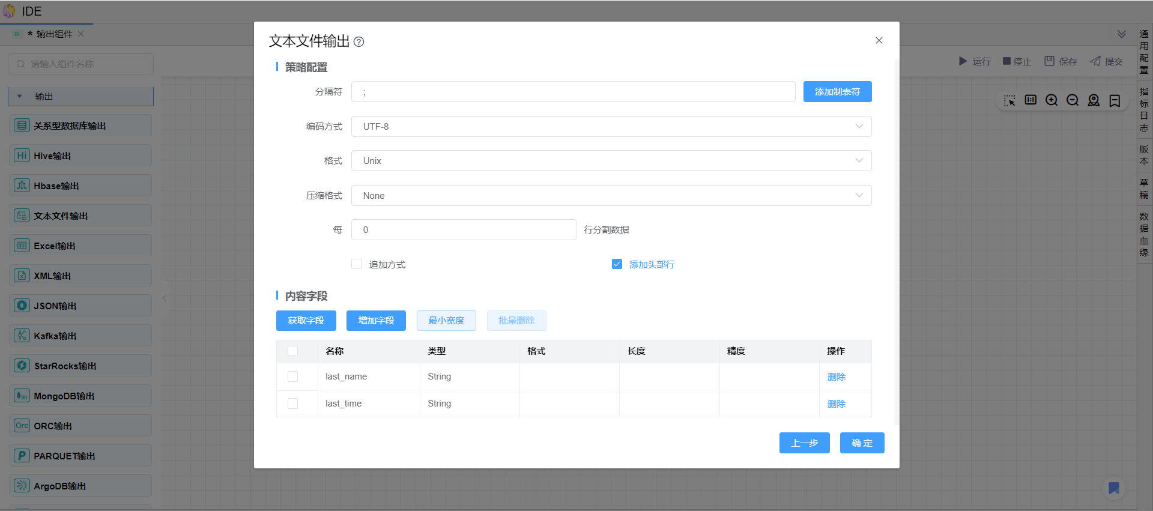Open the 压缩格式 None dropdown
This screenshot has width=1153, height=511.
pos(611,195)
